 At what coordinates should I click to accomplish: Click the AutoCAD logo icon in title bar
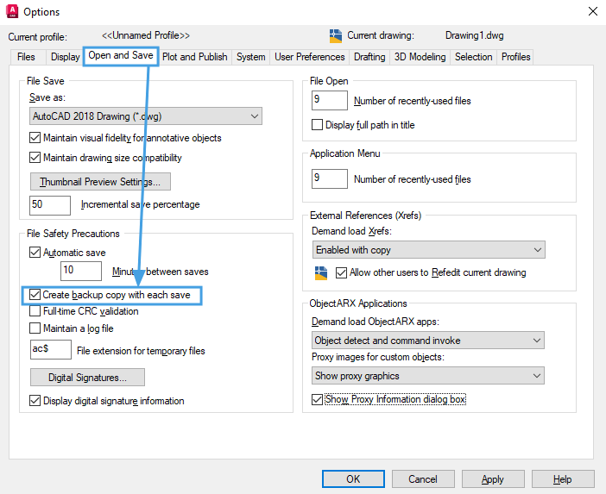12,11
